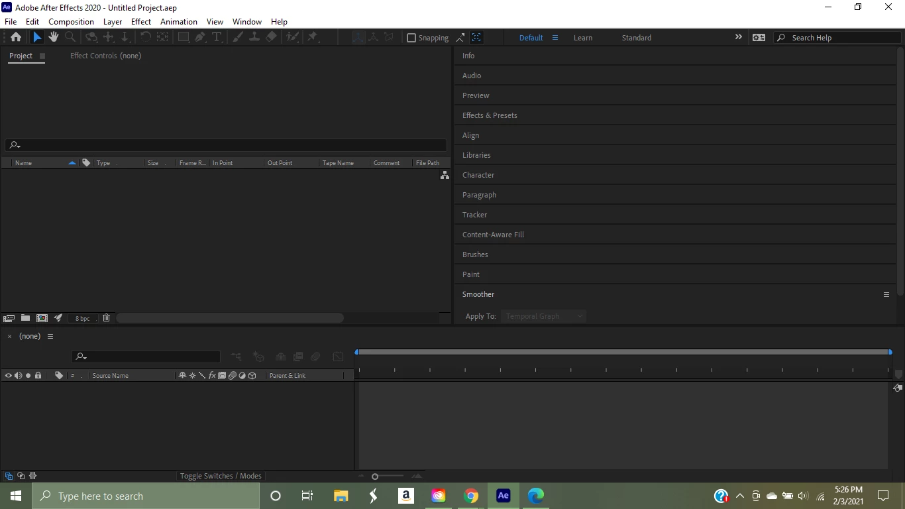Image resolution: width=905 pixels, height=509 pixels.
Task: Click the Interpret Footage icon in Project panel
Action: coord(9,318)
